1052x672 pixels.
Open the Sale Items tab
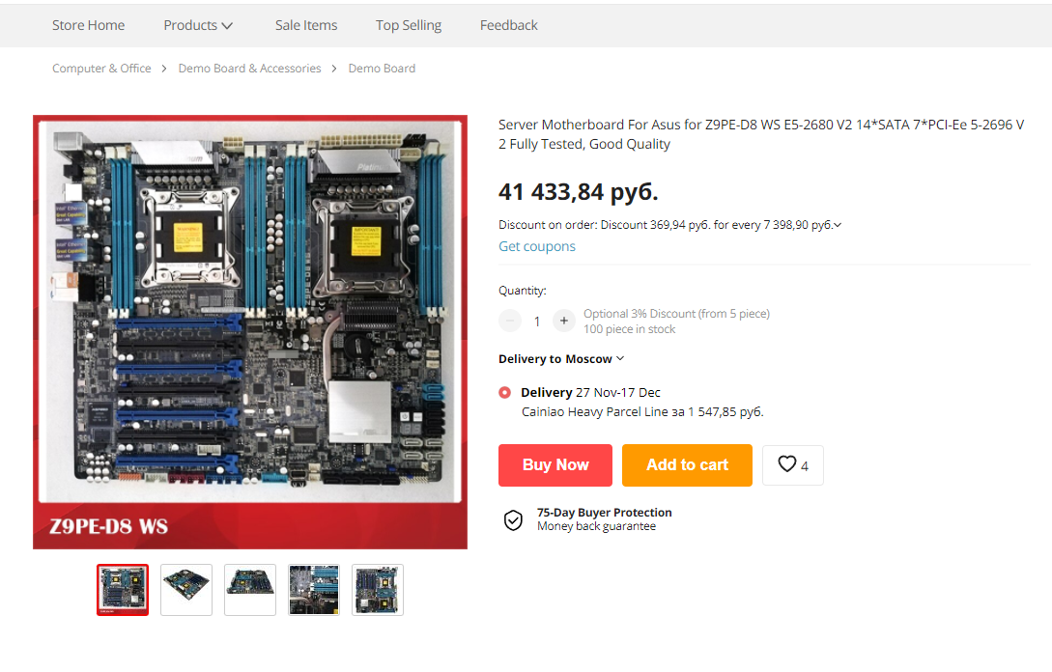[306, 25]
